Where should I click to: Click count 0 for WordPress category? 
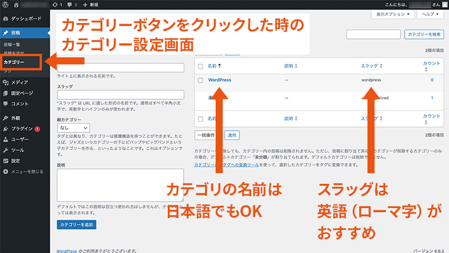tap(432, 80)
